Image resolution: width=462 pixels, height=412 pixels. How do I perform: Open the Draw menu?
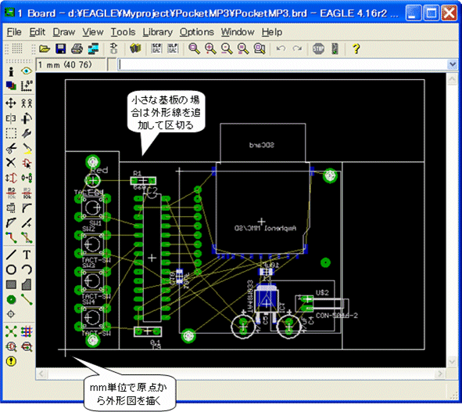point(64,32)
